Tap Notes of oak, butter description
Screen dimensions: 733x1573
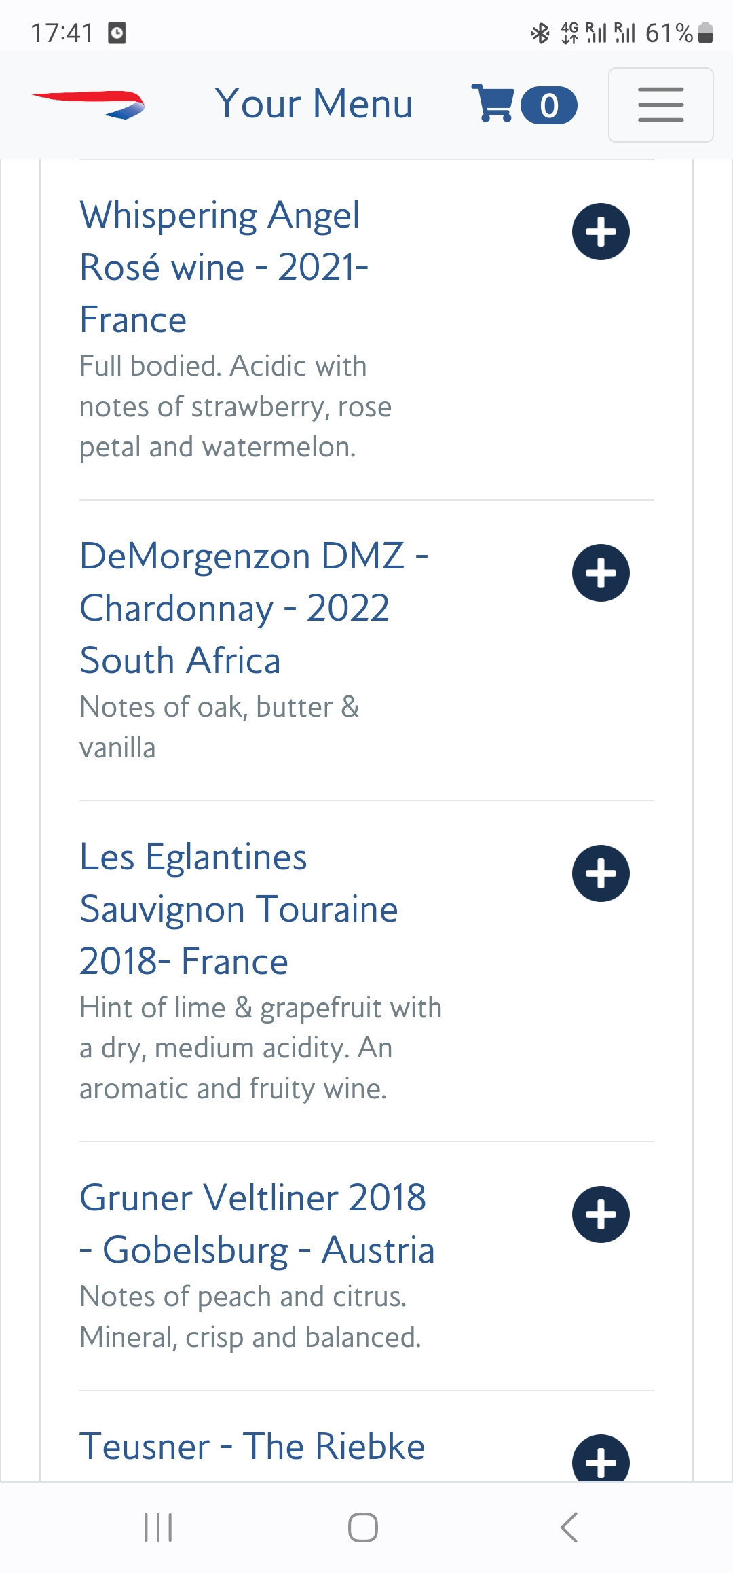(x=219, y=727)
